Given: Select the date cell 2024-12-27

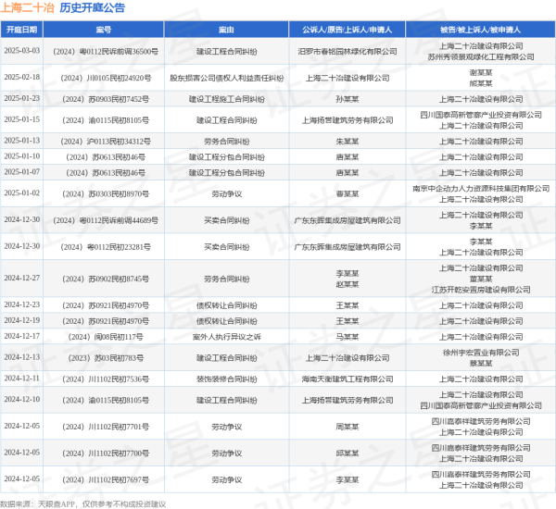Looking at the screenshot, I should pos(21,279).
